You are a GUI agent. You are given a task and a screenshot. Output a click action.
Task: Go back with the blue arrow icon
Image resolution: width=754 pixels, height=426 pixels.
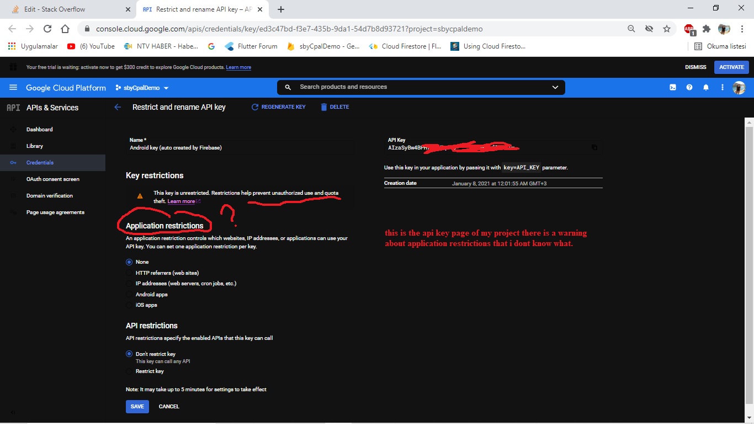point(118,107)
